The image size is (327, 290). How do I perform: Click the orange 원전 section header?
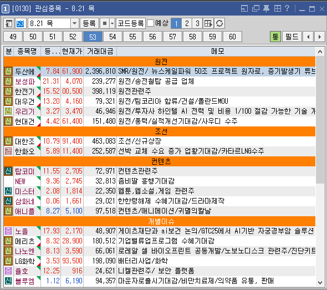[160, 62]
